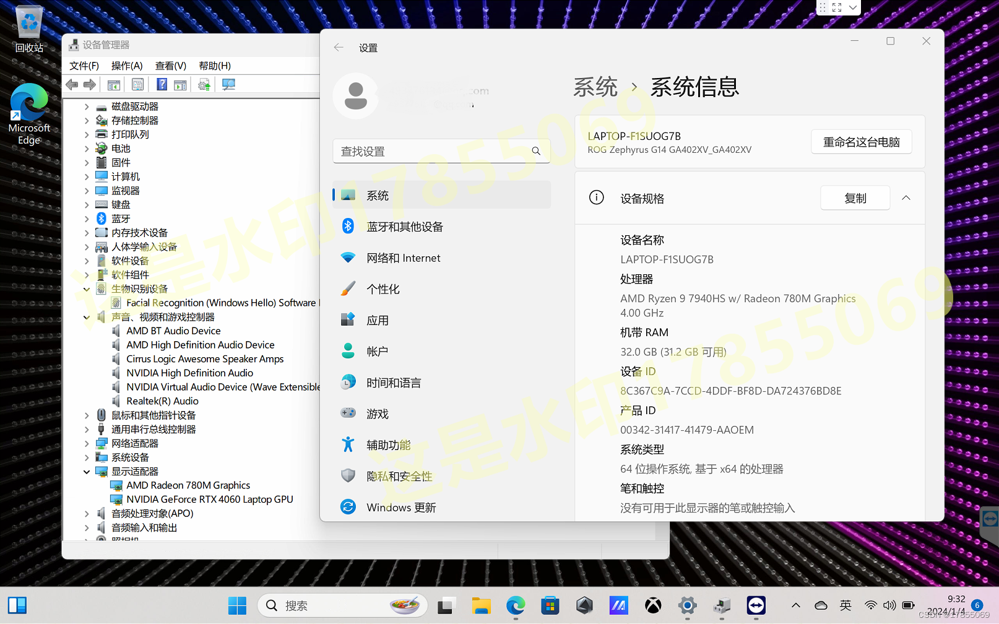The height and width of the screenshot is (624, 999).
Task: Open the Recycle Bin desktop icon
Action: pyautogui.click(x=29, y=29)
